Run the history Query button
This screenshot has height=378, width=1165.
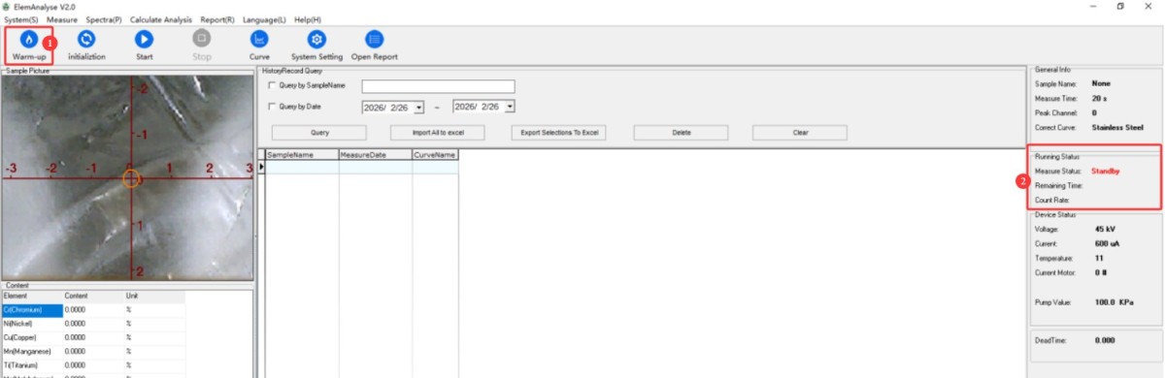[318, 133]
